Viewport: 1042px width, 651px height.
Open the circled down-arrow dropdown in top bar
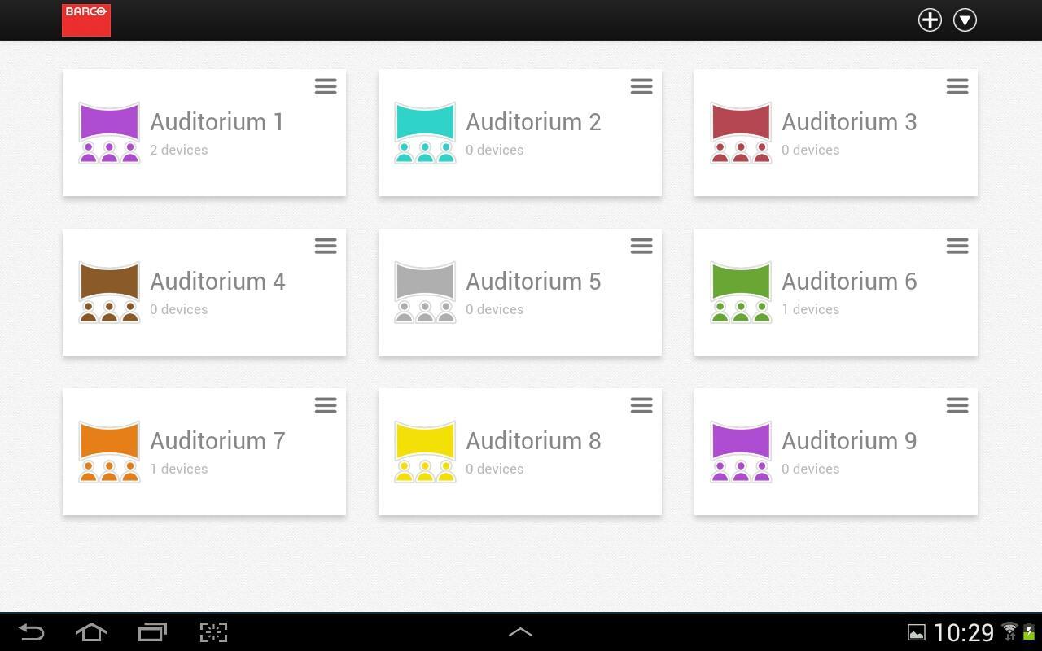click(965, 20)
